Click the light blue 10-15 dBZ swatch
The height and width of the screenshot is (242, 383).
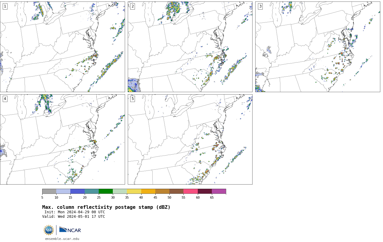63,191
